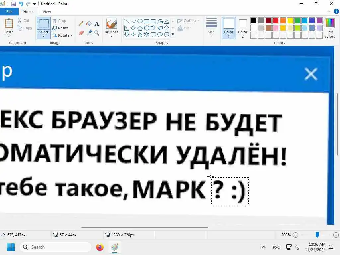Show hidden system tray icons
The height and width of the screenshot is (255, 340).
263,247
